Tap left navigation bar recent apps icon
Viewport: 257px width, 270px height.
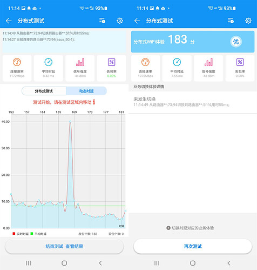pos(28,263)
